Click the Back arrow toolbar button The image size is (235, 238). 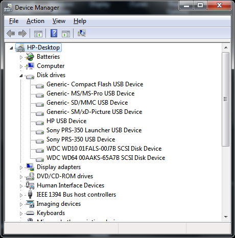(x=11, y=33)
